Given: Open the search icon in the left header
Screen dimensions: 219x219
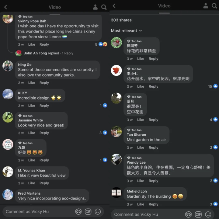Looking at the screenshot, I should coord(104,7).
